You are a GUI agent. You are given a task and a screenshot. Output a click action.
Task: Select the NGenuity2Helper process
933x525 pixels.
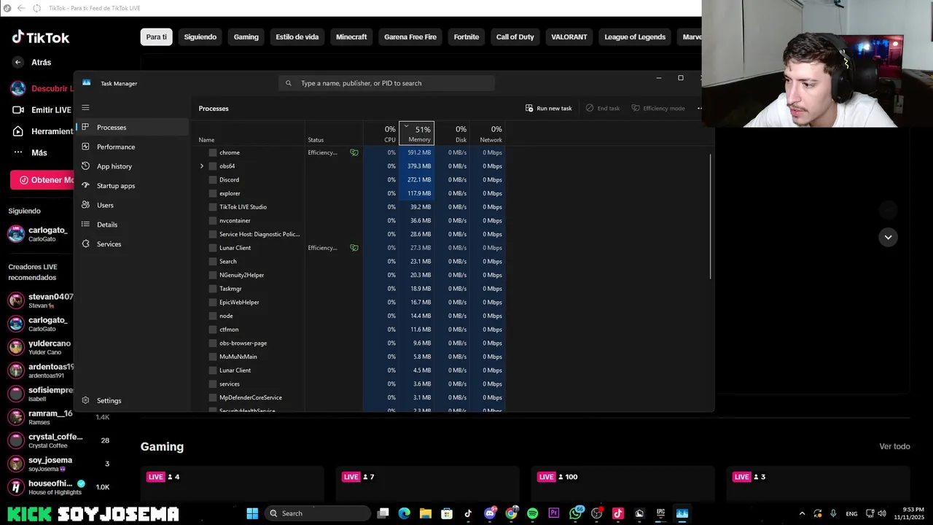click(351, 275)
